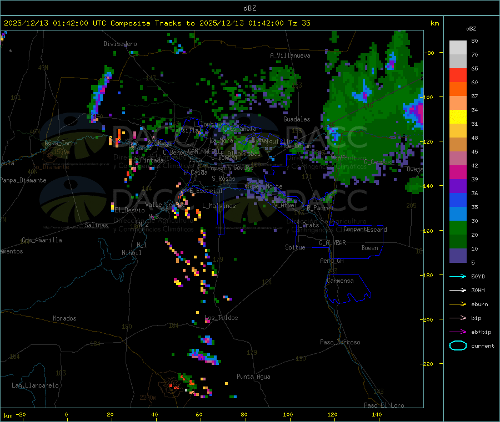Click the 'A_Villanueva' map label
Screen dimensions: 500x422
click(x=290, y=55)
